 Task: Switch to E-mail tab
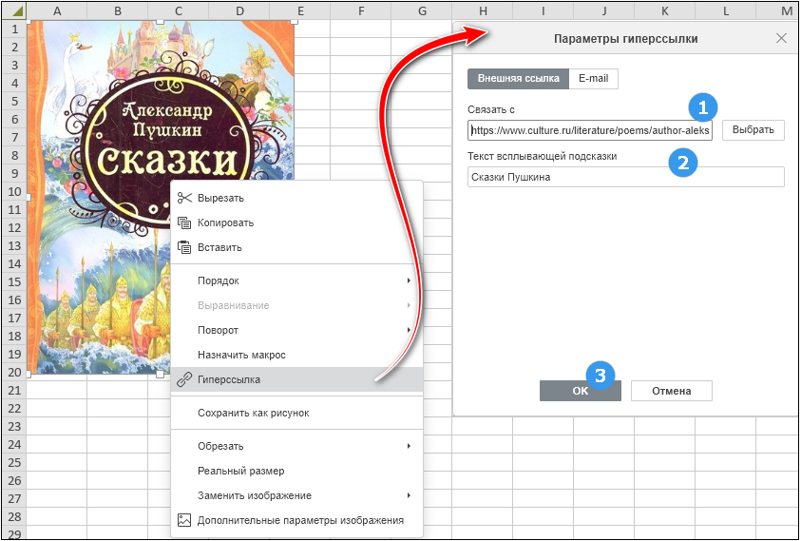point(593,79)
